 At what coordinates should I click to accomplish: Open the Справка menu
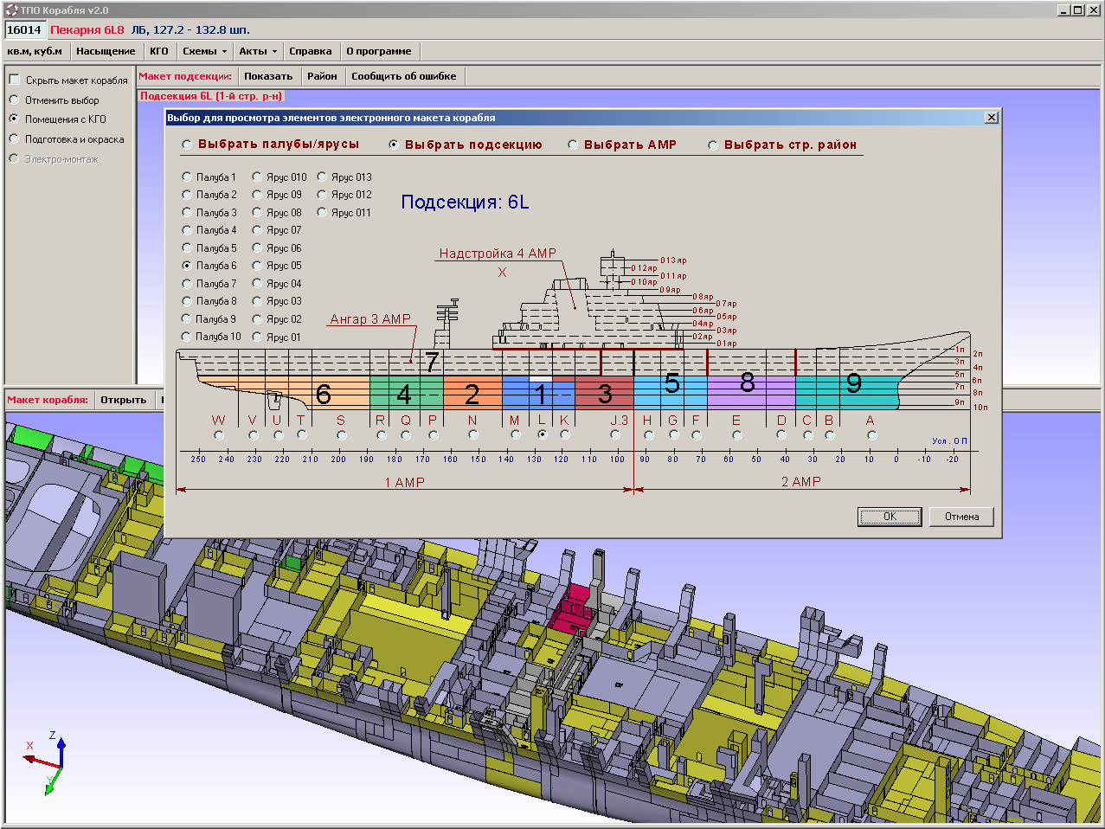pos(311,51)
